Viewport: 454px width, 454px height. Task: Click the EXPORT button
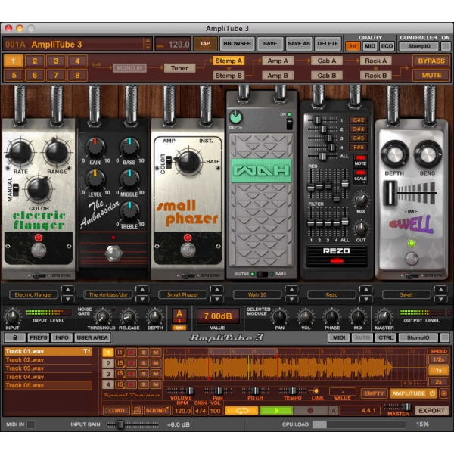pos(431,411)
